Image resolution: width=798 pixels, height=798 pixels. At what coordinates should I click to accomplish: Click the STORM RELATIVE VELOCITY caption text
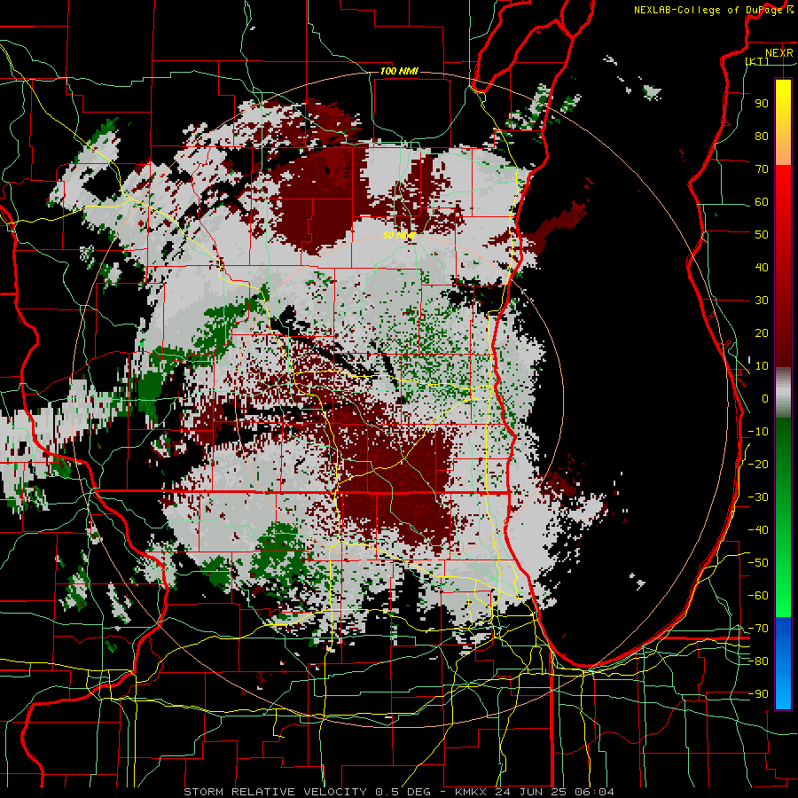(275, 792)
